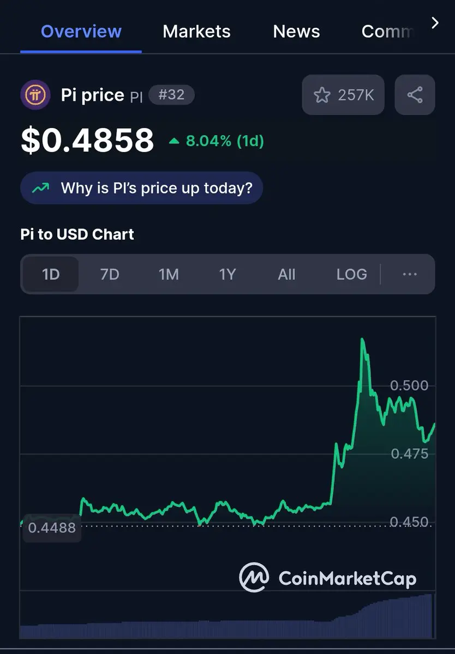Toggle LOG scale on chart
The width and height of the screenshot is (455, 654).
point(351,274)
